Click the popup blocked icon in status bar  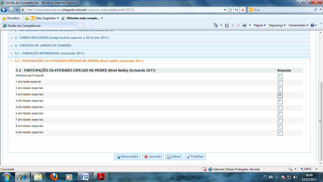[x=205, y=169]
